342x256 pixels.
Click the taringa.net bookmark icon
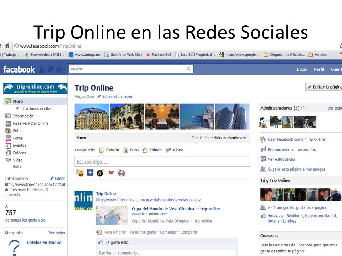click(71, 55)
